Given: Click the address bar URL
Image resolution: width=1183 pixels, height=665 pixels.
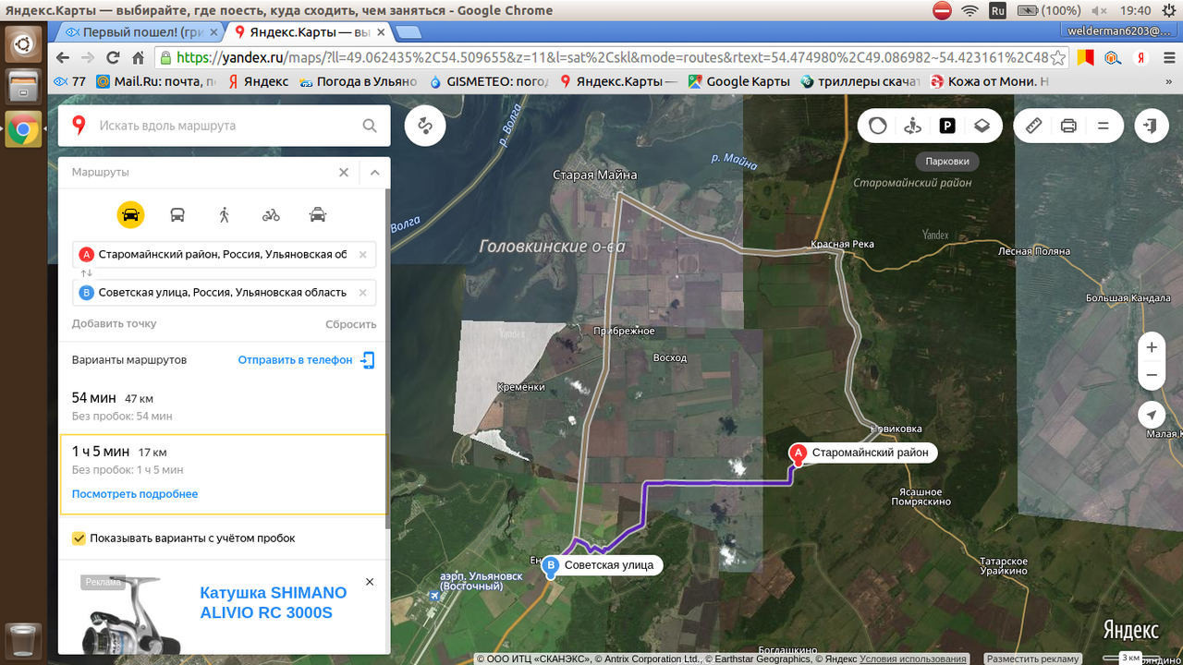Looking at the screenshot, I should tap(610, 57).
